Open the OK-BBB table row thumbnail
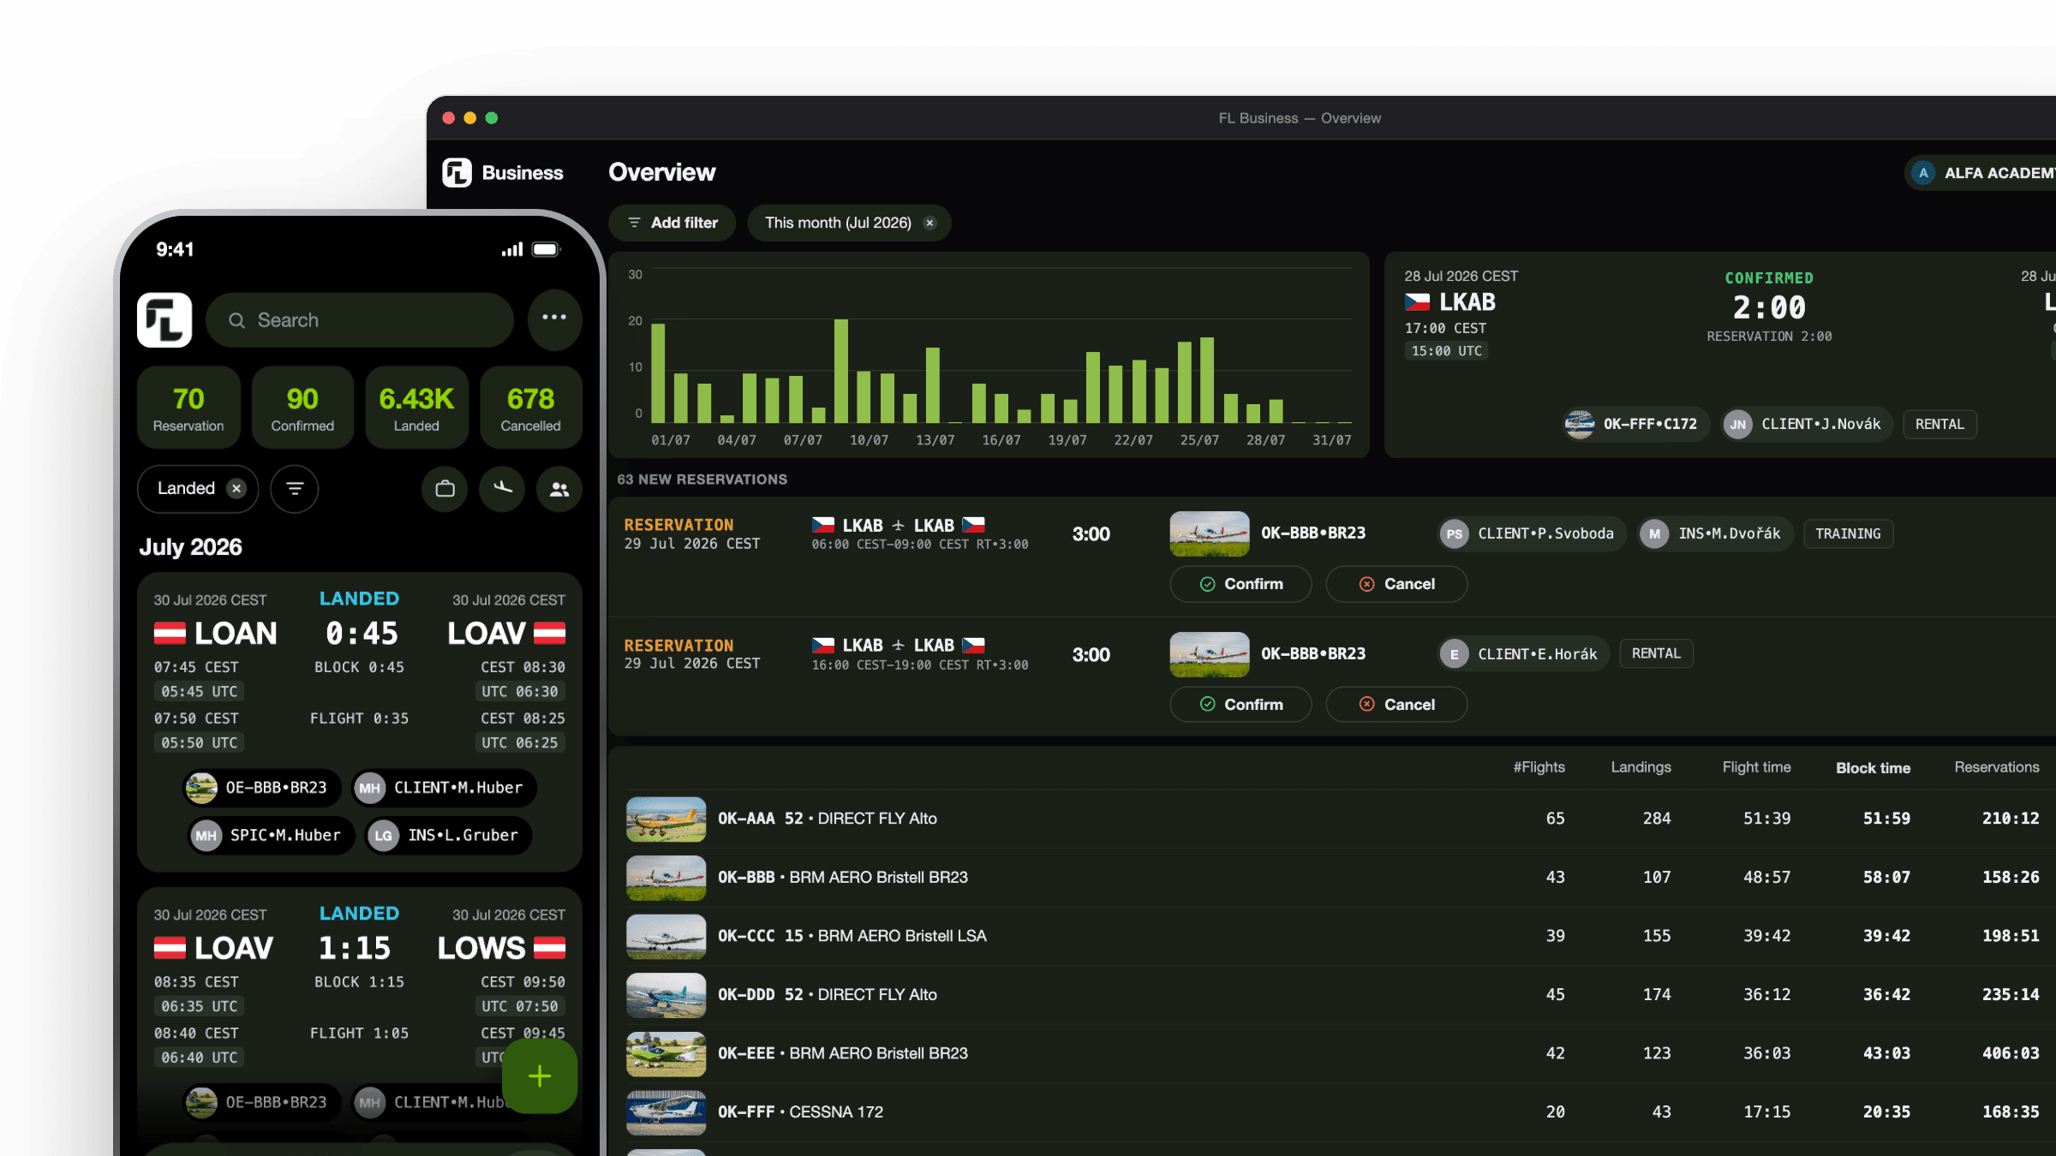The height and width of the screenshot is (1156, 2056). [666, 878]
